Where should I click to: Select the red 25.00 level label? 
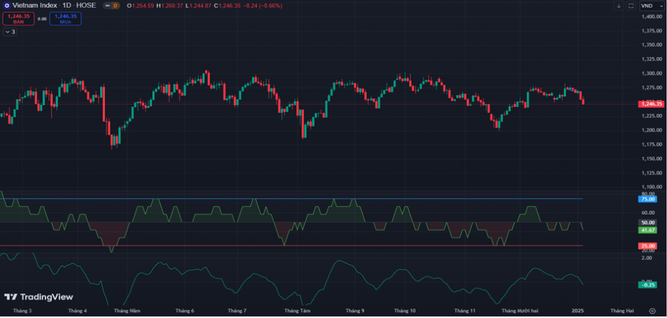tap(648, 246)
